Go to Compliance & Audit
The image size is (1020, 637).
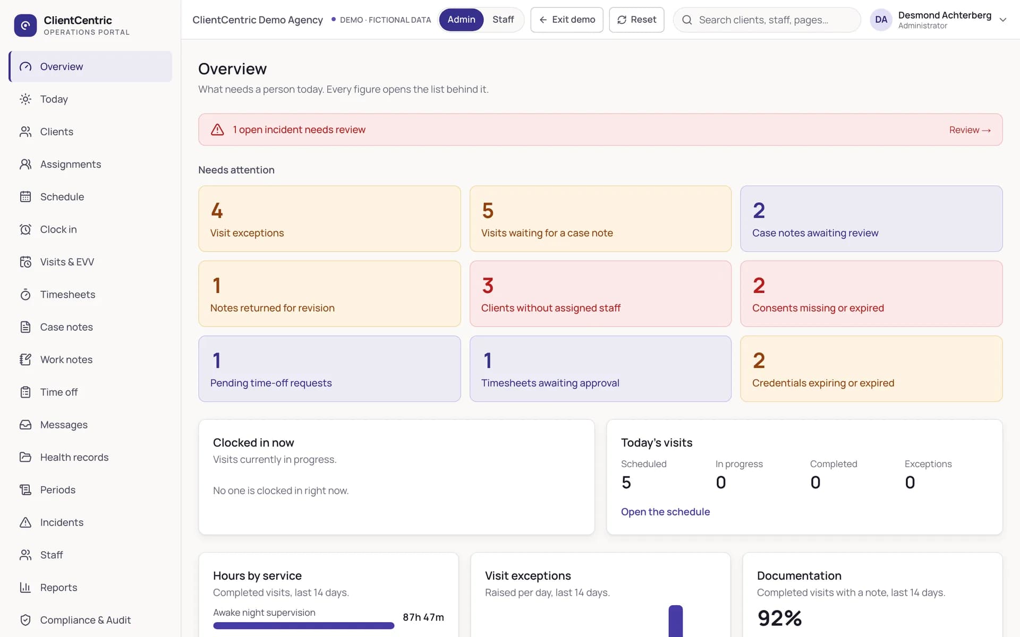[x=90, y=620]
